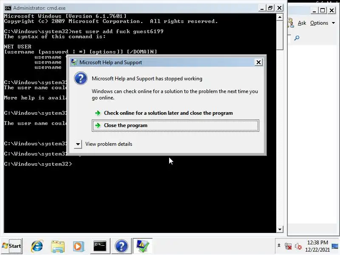This screenshot has height=255, width=340.
Task: Minimize the Help window behind
Action: 314,10
